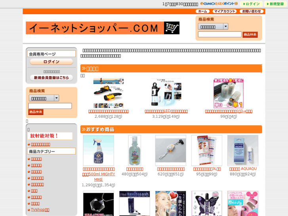Click the shopping cart logo icon
Screen dimensions: 288x216
click(x=172, y=28)
